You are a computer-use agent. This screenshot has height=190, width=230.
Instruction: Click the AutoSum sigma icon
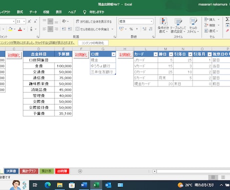click(227, 19)
